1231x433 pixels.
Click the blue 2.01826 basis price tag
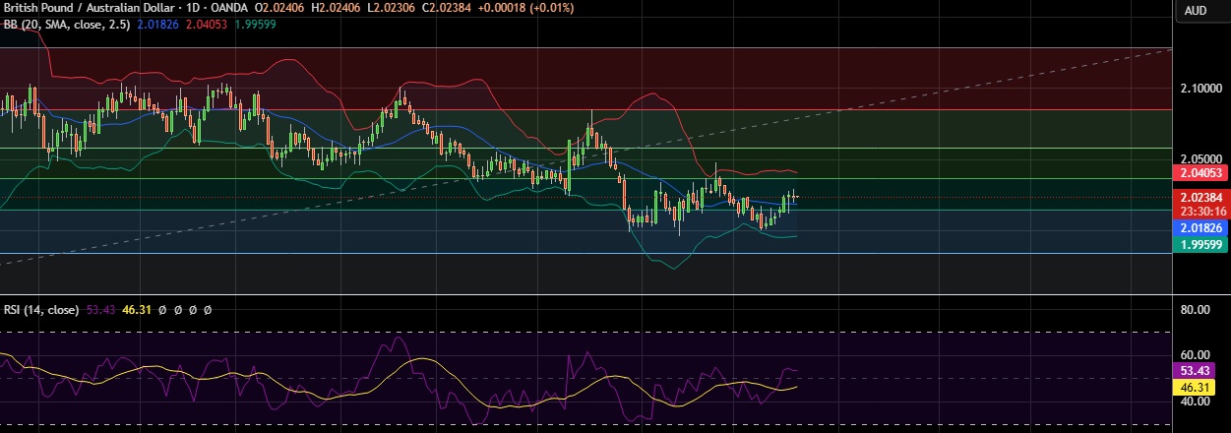point(1200,226)
